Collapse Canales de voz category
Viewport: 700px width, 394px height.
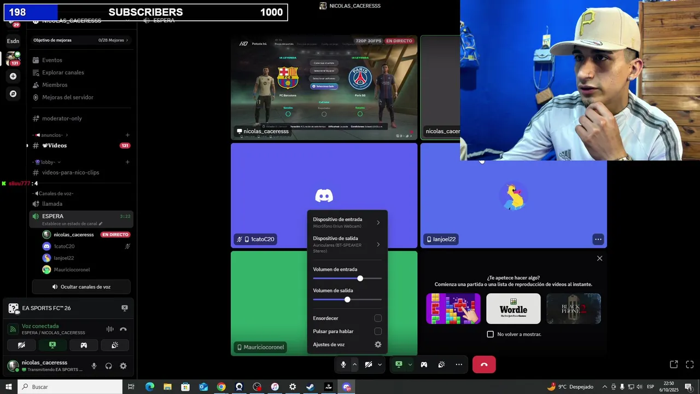click(x=53, y=193)
